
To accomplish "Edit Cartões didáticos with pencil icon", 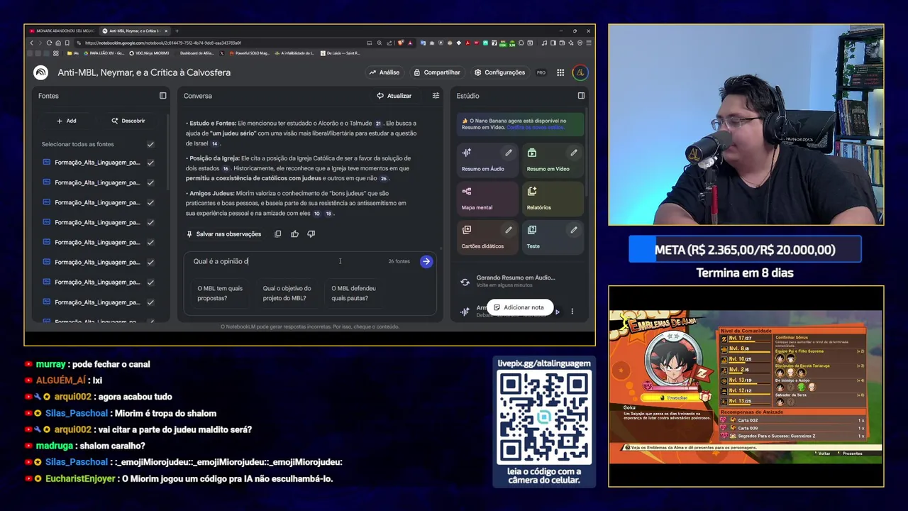I will pyautogui.click(x=509, y=230).
